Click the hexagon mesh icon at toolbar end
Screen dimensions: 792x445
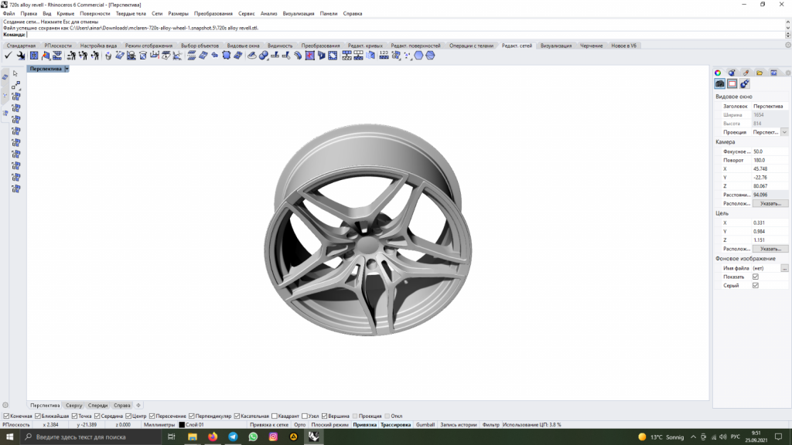coord(430,56)
